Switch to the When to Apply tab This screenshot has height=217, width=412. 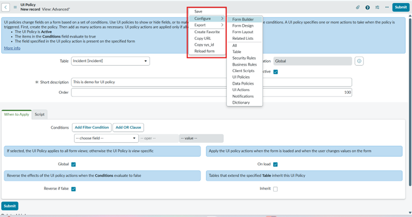point(16,114)
